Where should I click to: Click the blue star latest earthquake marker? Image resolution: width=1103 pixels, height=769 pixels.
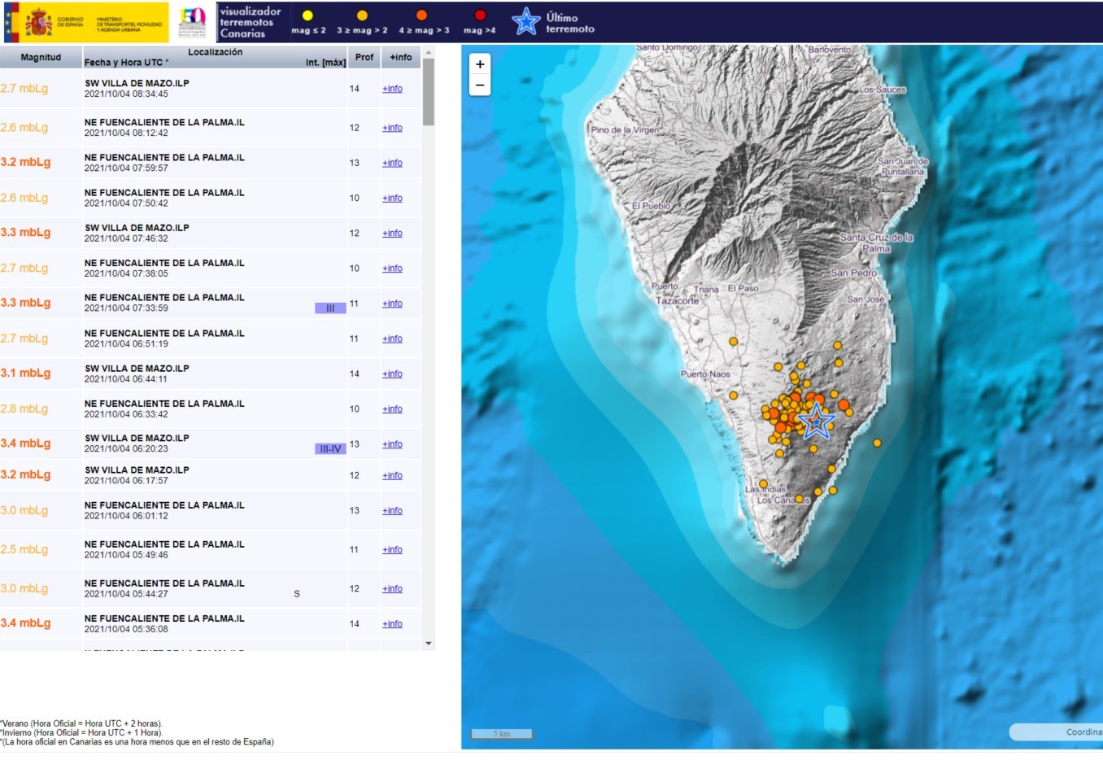point(816,422)
